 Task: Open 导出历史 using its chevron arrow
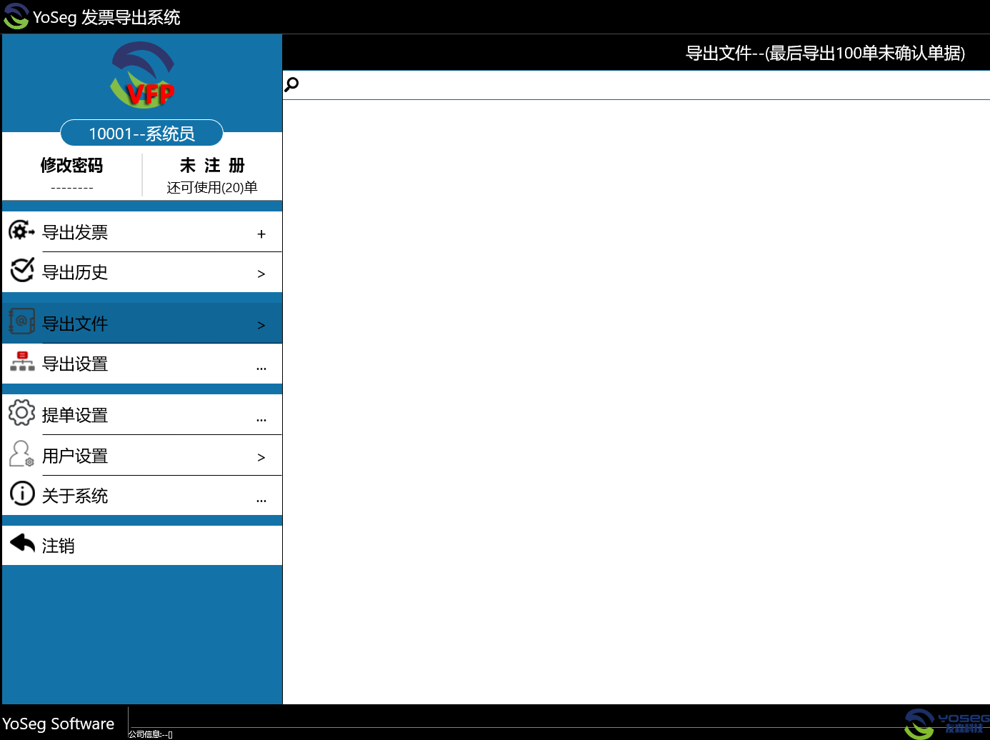pyautogui.click(x=261, y=274)
